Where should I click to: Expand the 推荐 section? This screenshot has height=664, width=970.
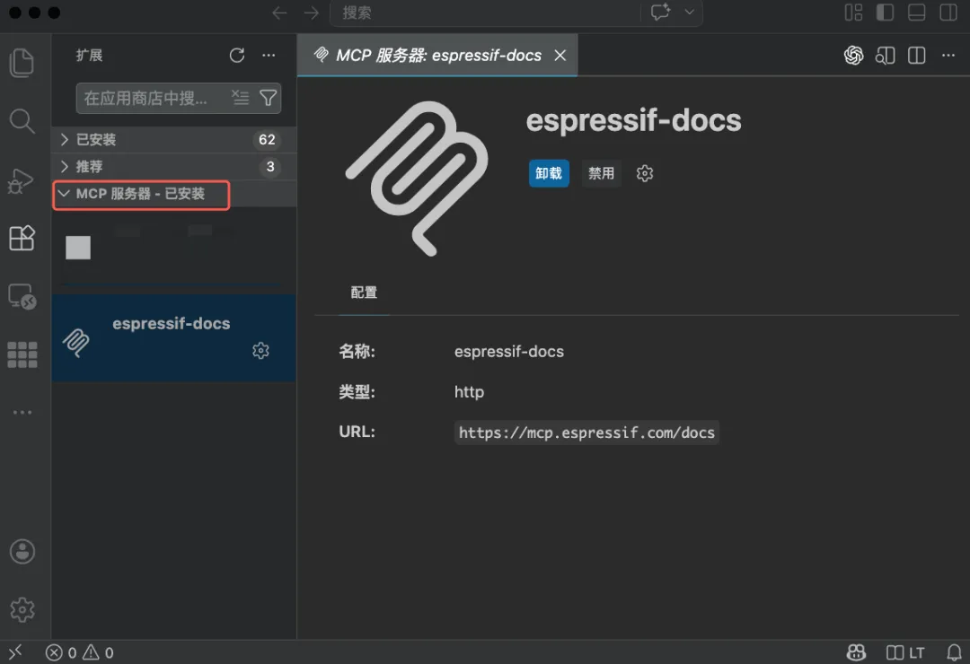point(174,166)
